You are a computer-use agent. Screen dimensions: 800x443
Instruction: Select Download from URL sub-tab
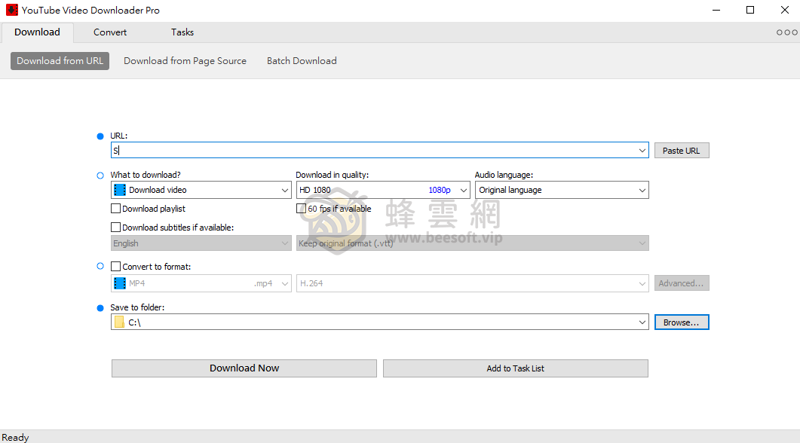60,61
